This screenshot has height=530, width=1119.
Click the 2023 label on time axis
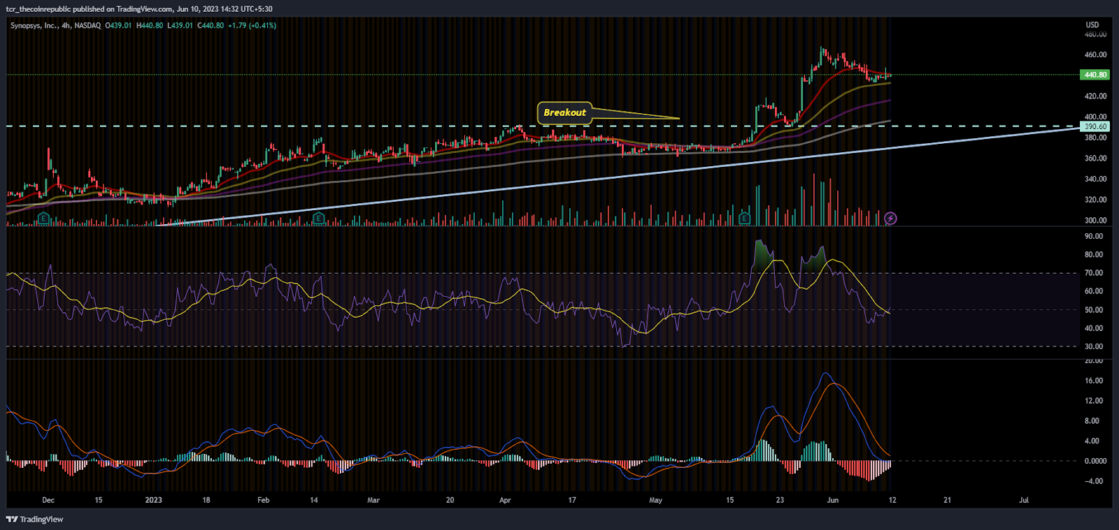153,500
